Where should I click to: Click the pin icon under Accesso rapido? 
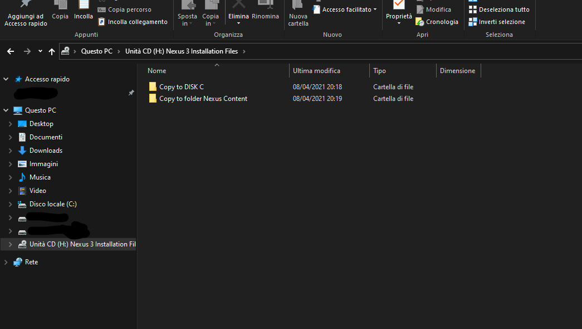[131, 93]
